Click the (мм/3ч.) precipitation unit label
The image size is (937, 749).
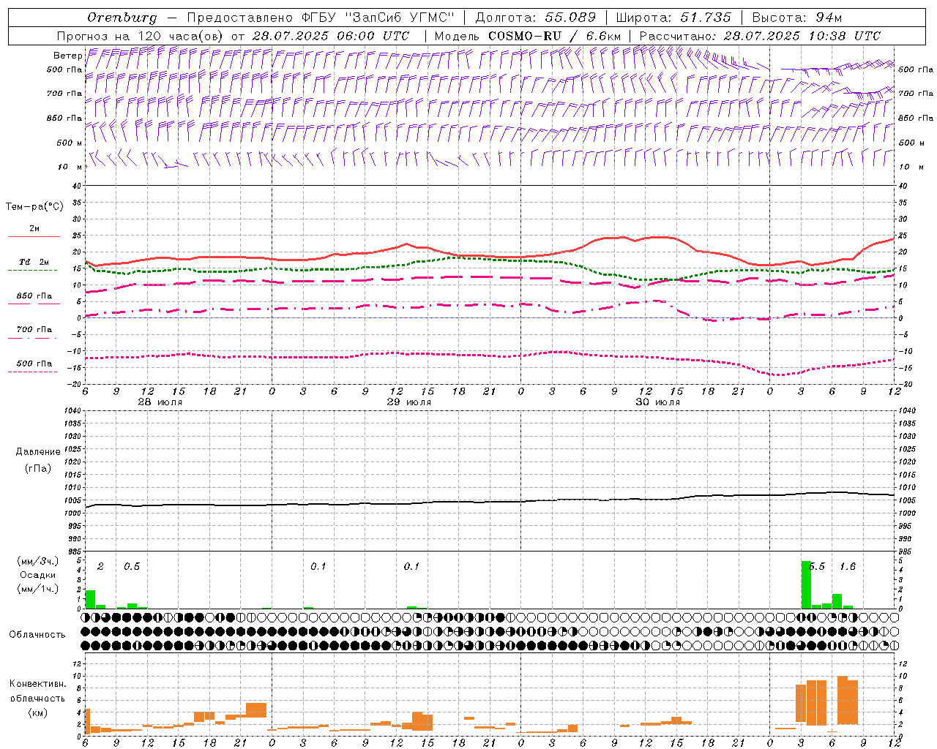click(x=37, y=562)
